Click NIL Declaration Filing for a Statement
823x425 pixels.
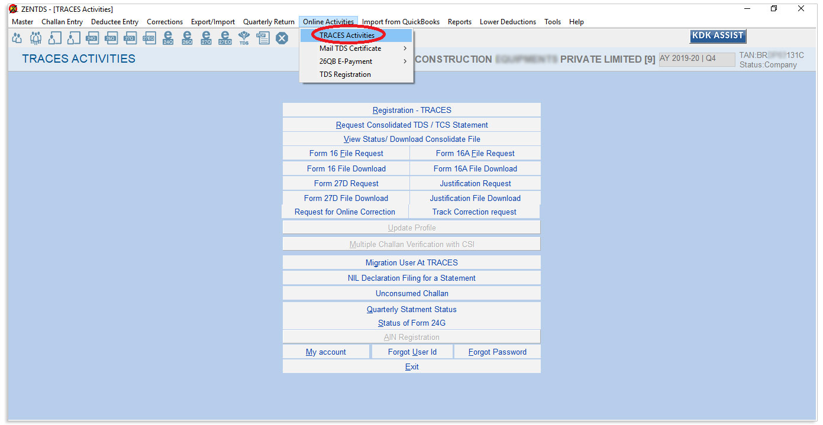412,278
